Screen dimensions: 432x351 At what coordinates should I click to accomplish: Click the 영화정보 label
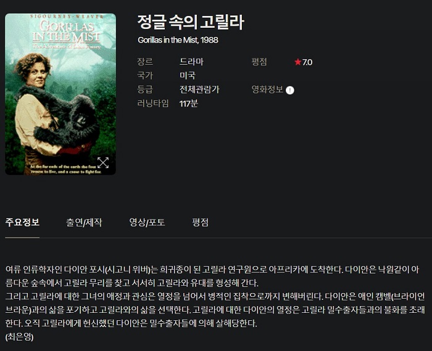coord(267,89)
